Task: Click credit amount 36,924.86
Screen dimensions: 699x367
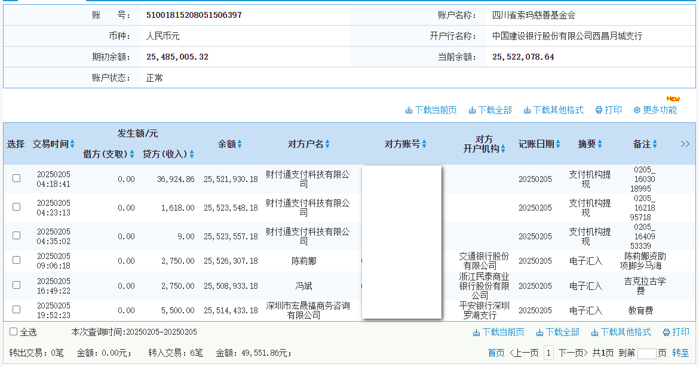Action: 176,180
